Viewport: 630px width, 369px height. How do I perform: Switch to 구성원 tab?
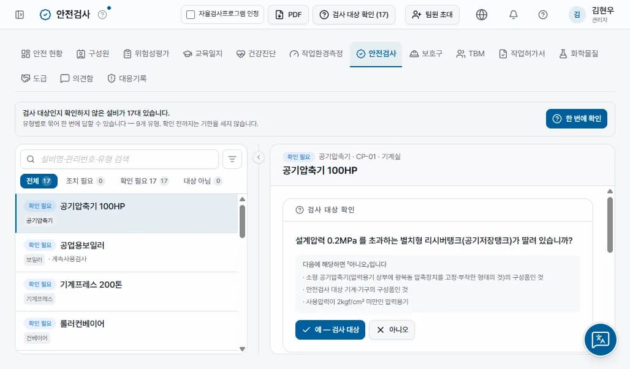[93, 54]
